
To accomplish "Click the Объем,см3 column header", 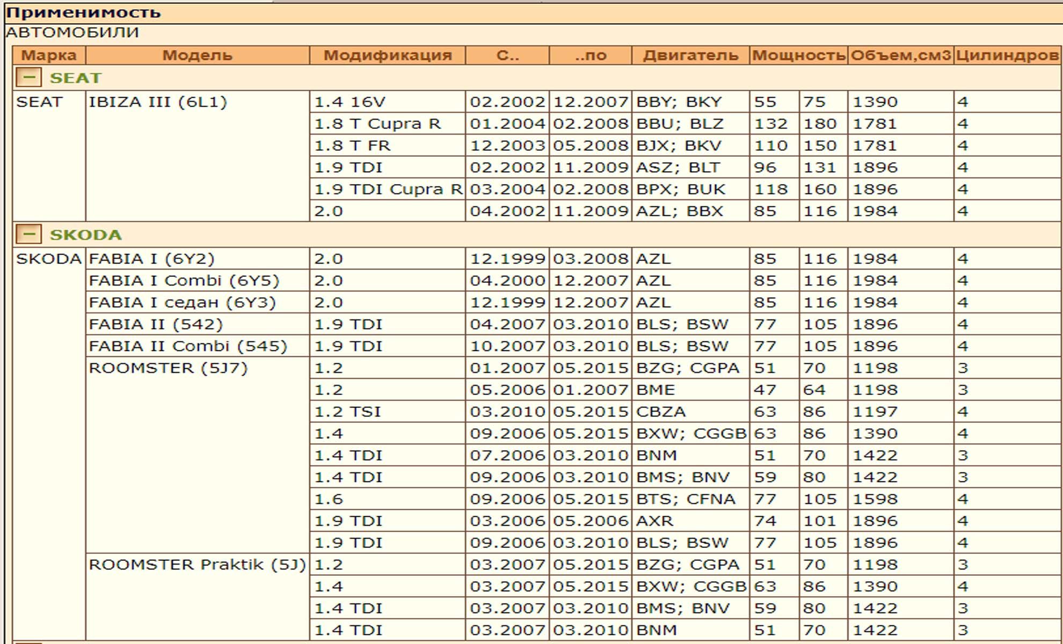I will coord(900,55).
